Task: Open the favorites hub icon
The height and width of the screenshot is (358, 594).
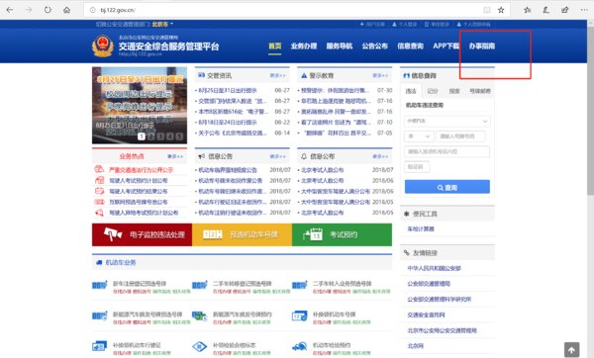Action: click(x=527, y=10)
